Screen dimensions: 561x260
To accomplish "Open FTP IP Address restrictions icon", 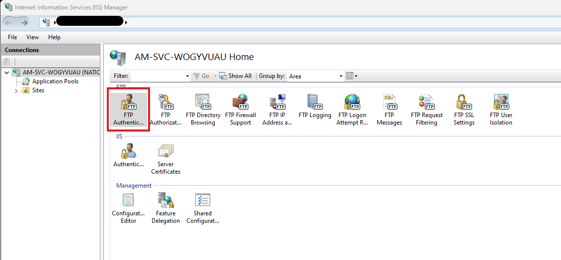I will (277, 110).
